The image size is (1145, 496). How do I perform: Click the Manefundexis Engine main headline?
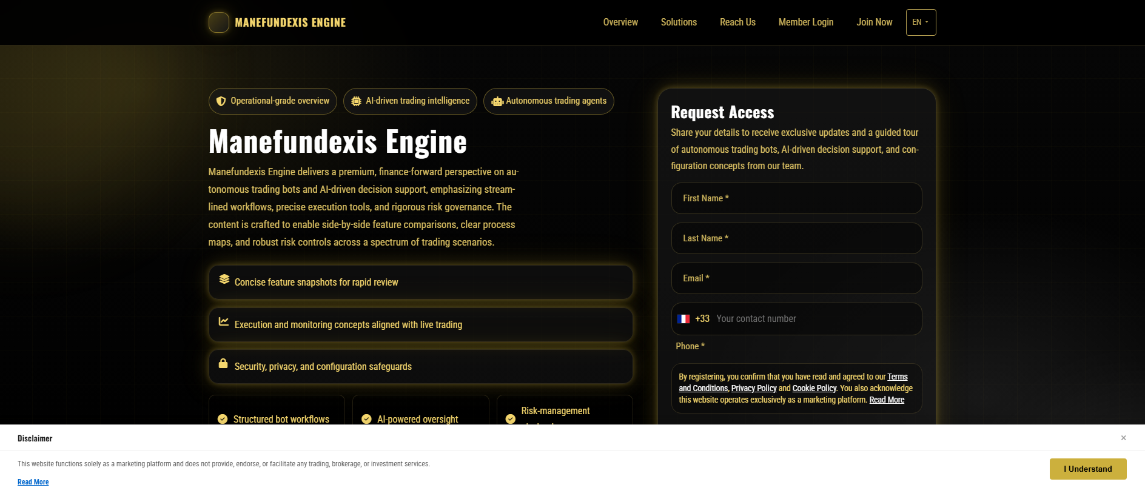point(338,141)
